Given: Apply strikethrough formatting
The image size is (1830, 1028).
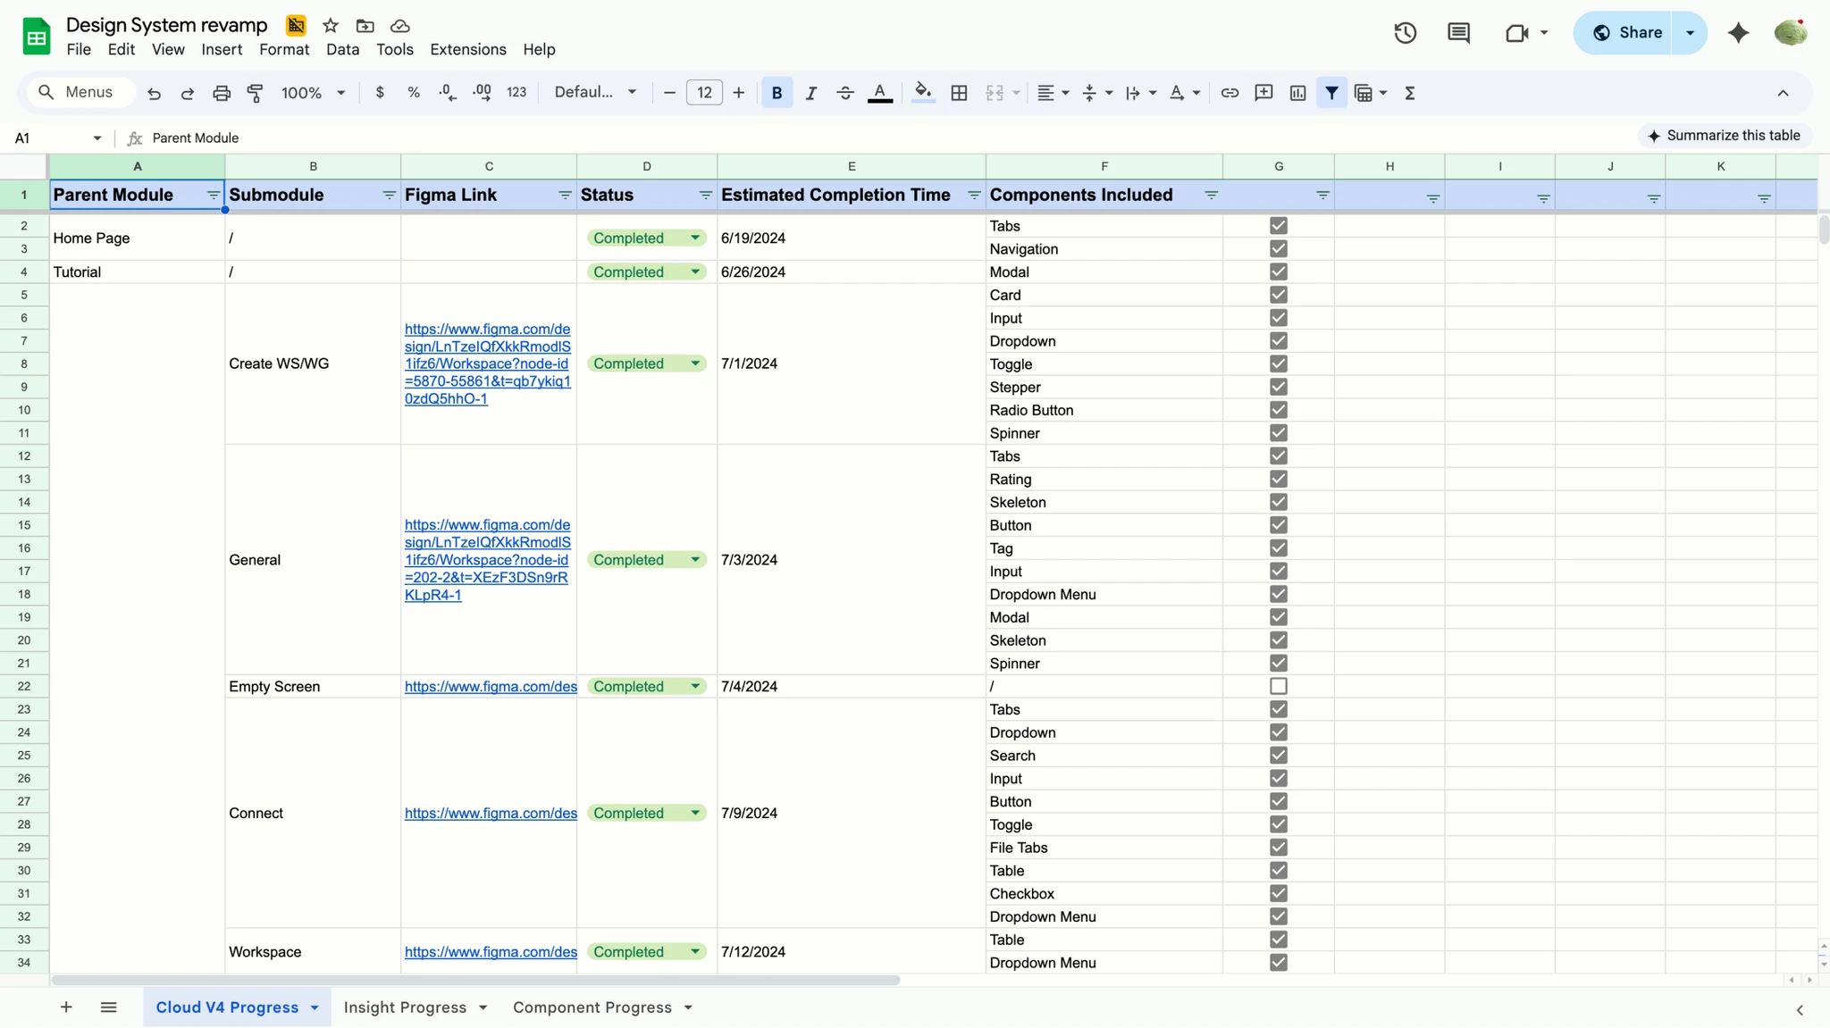Looking at the screenshot, I should tap(844, 93).
